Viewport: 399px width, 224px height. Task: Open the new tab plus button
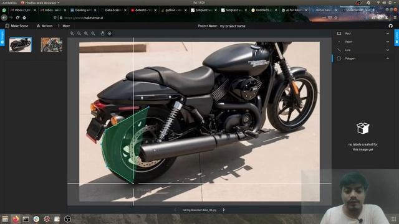(x=373, y=10)
